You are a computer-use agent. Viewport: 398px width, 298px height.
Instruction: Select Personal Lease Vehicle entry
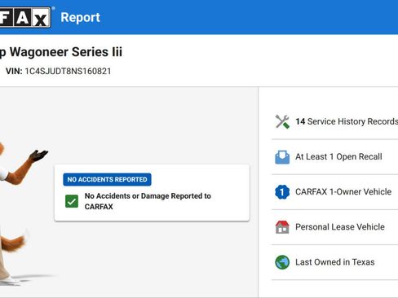pos(334,227)
